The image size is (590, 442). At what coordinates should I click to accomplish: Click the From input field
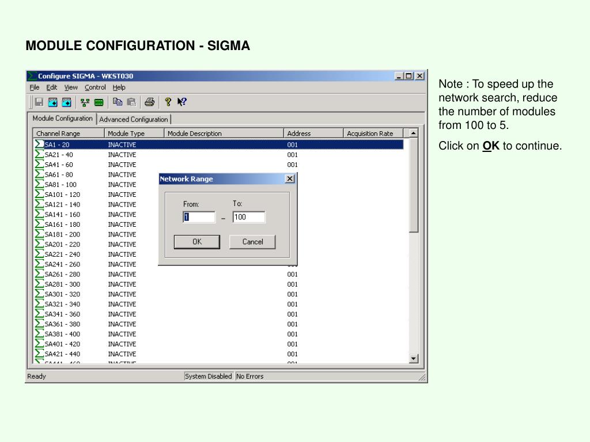(199, 217)
